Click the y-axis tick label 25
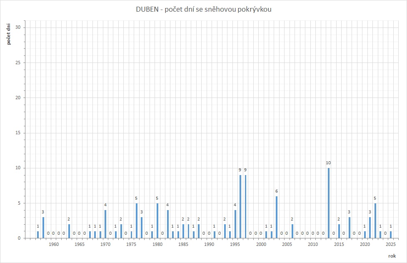407x263 pixels. click(x=18, y=63)
